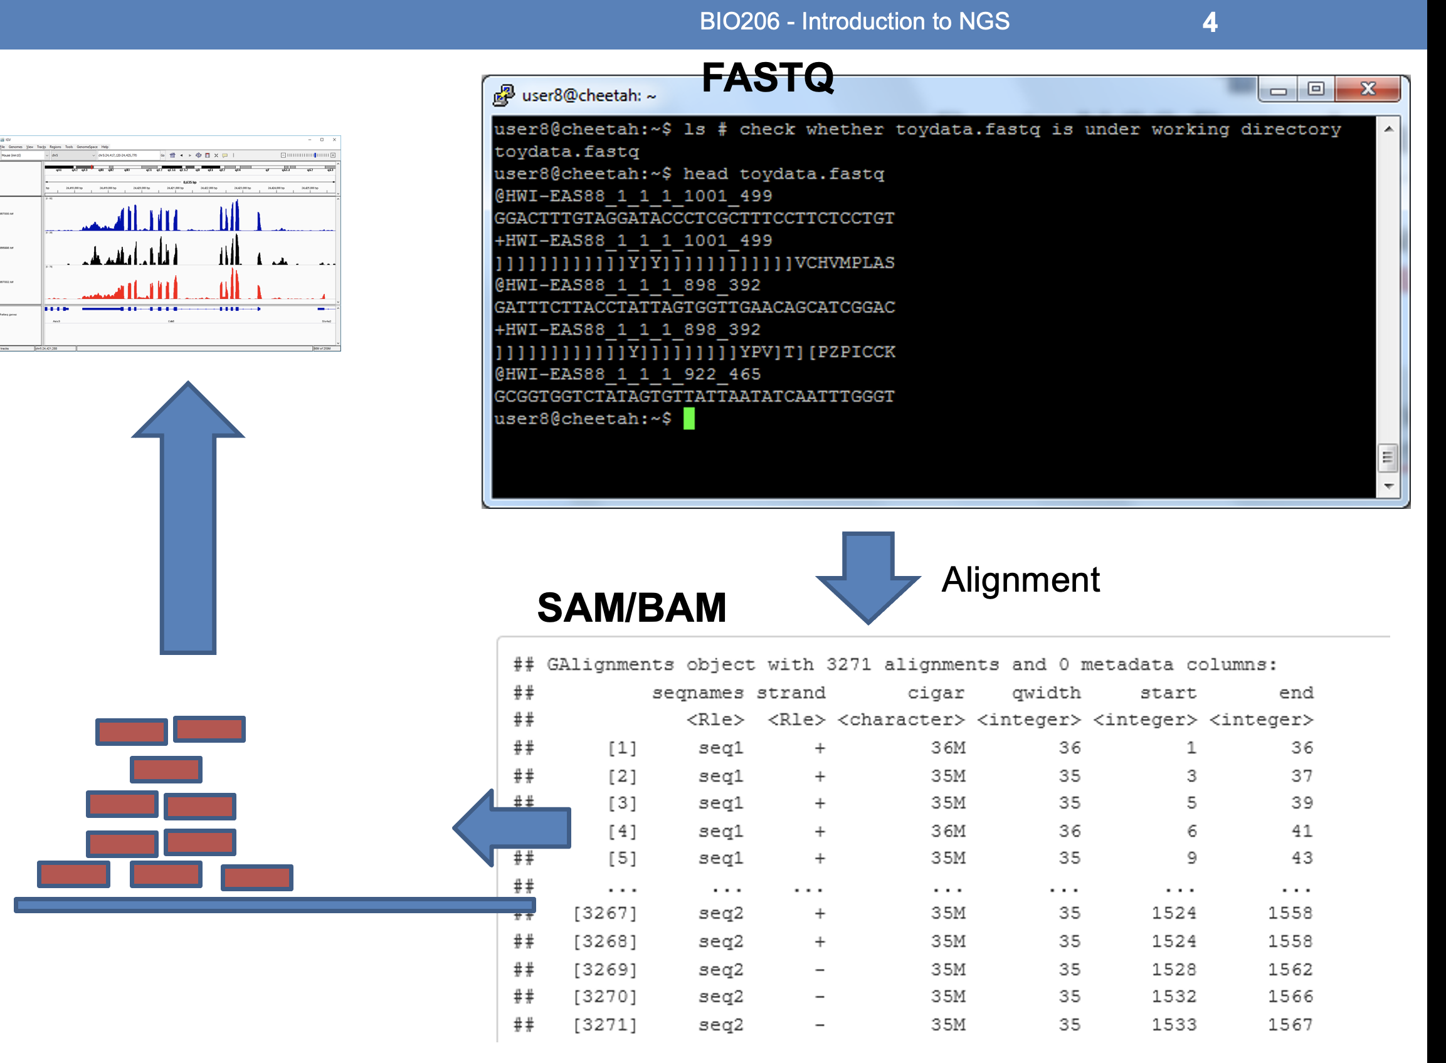
Task: Click the blue coverage track in IGV
Action: pos(190,216)
